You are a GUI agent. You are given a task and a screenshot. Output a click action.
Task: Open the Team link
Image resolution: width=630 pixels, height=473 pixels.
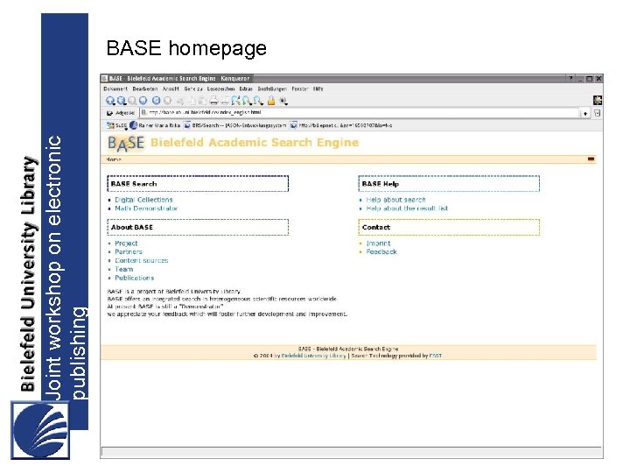point(123,269)
